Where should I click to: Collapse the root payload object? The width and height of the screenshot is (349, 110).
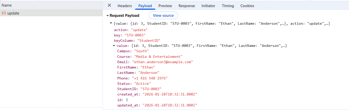[111, 23]
